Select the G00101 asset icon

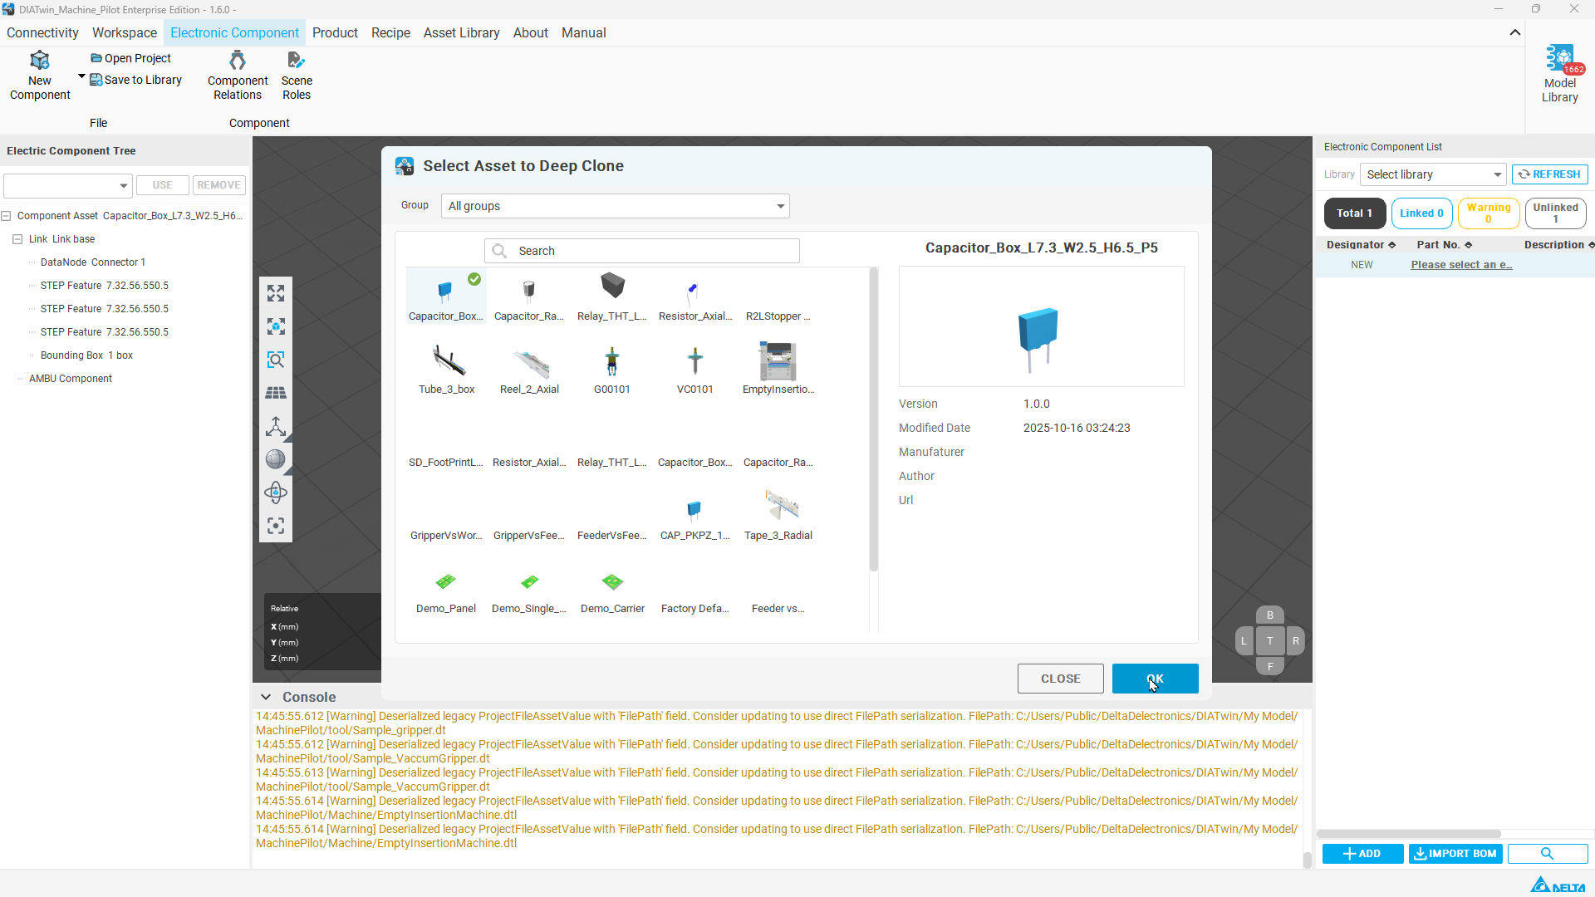click(612, 361)
